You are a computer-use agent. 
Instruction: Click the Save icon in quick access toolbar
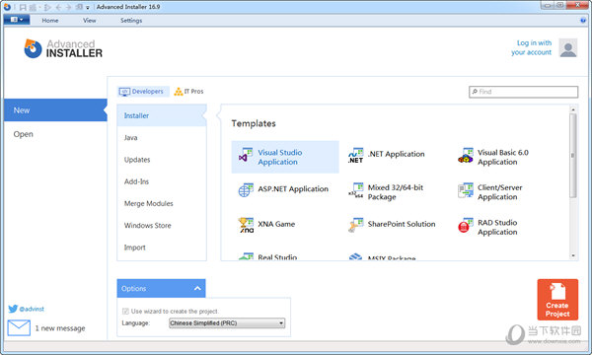pyautogui.click(x=23, y=7)
